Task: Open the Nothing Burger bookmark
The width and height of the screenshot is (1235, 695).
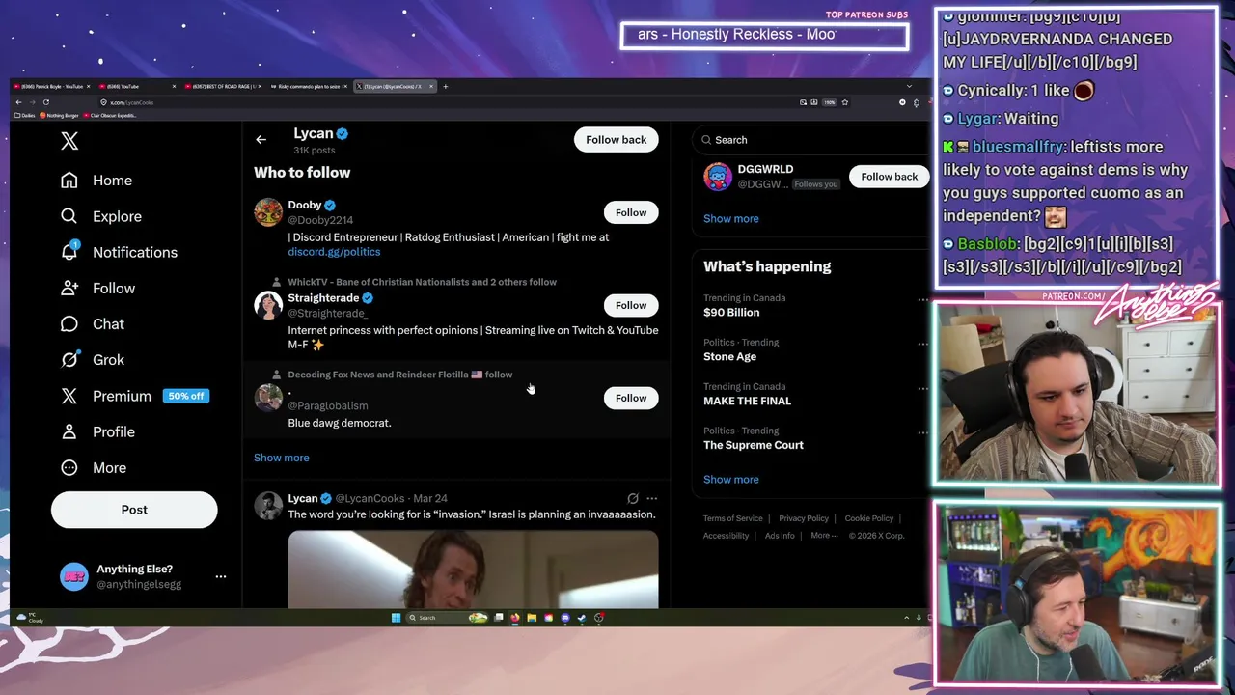Action: [58, 115]
